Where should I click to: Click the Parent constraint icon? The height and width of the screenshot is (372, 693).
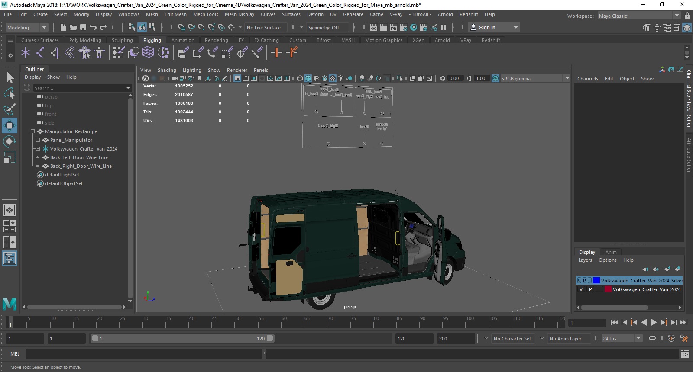[x=184, y=53]
